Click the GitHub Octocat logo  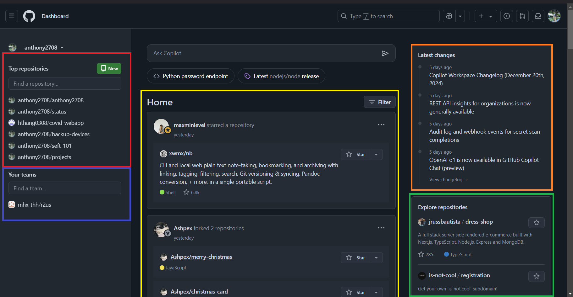[x=29, y=16]
